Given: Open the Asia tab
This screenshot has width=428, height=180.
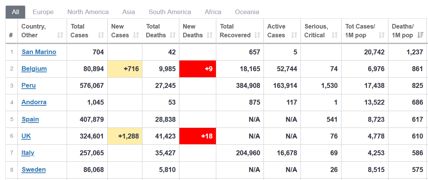Looking at the screenshot, I should pos(129,12).
